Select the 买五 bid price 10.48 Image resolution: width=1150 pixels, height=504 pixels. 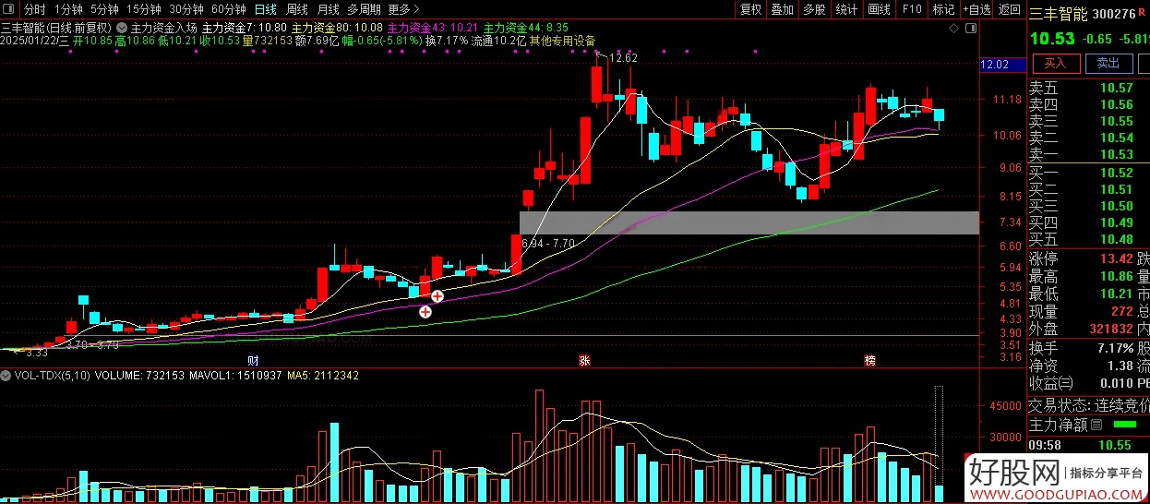click(1116, 240)
